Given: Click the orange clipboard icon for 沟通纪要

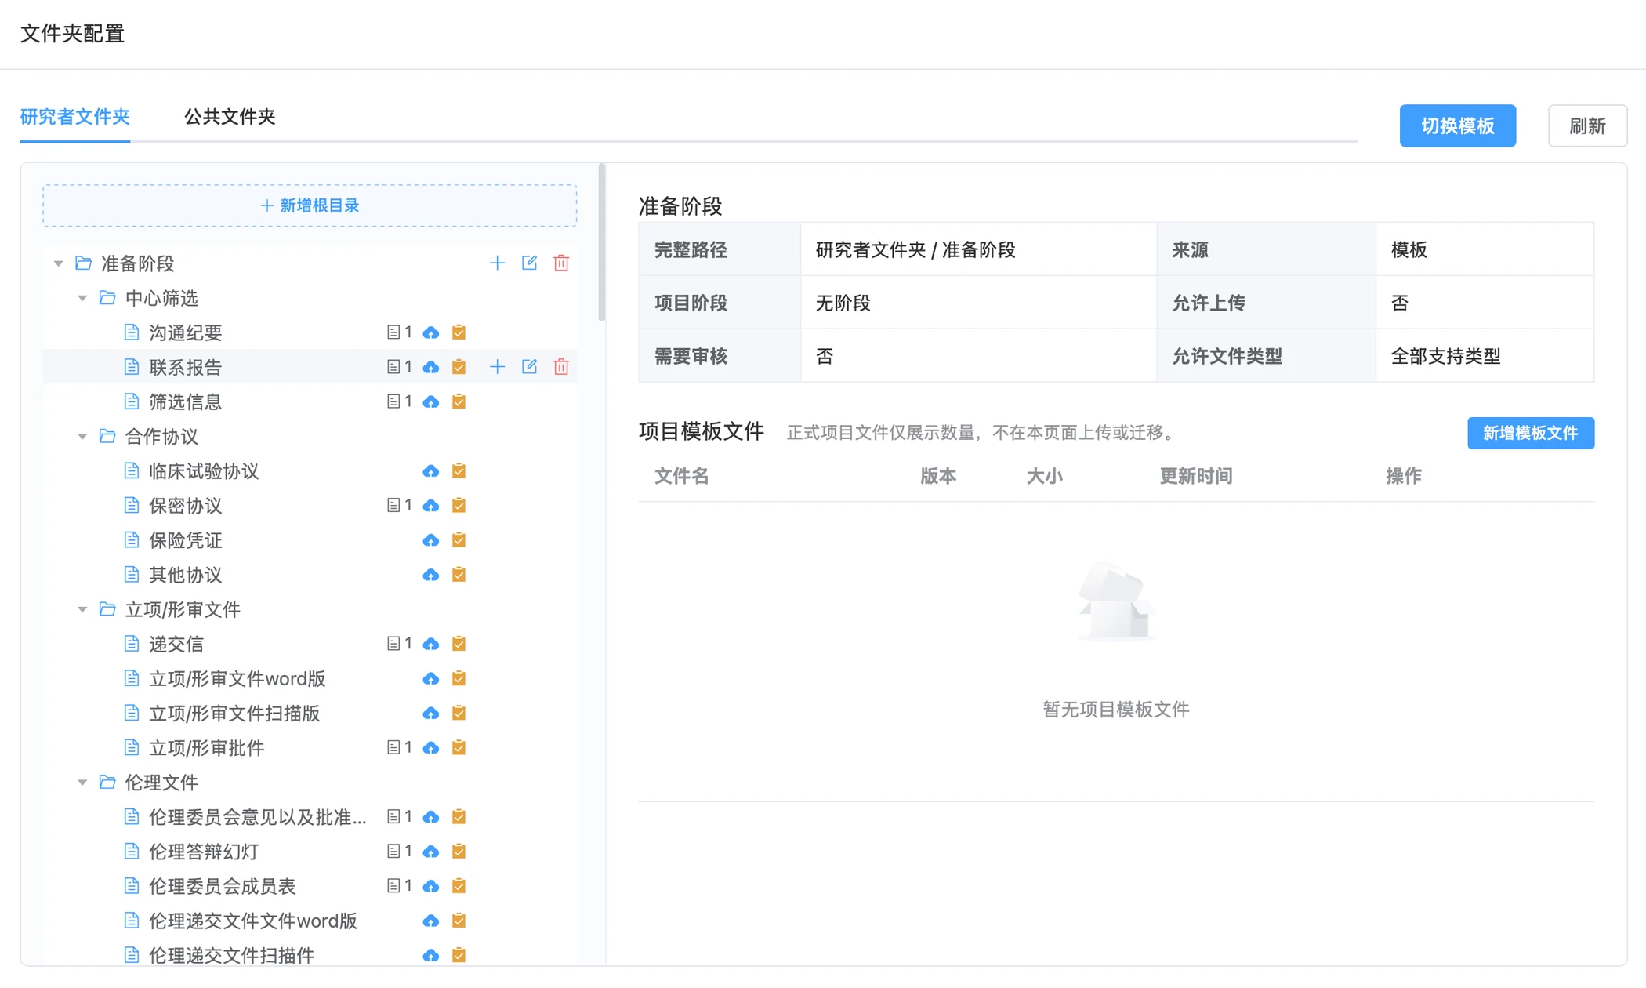Looking at the screenshot, I should pyautogui.click(x=459, y=332).
